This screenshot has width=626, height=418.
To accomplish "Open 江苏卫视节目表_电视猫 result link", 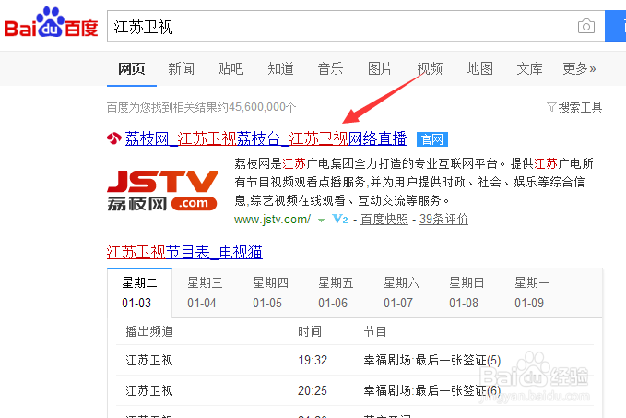I will (184, 252).
